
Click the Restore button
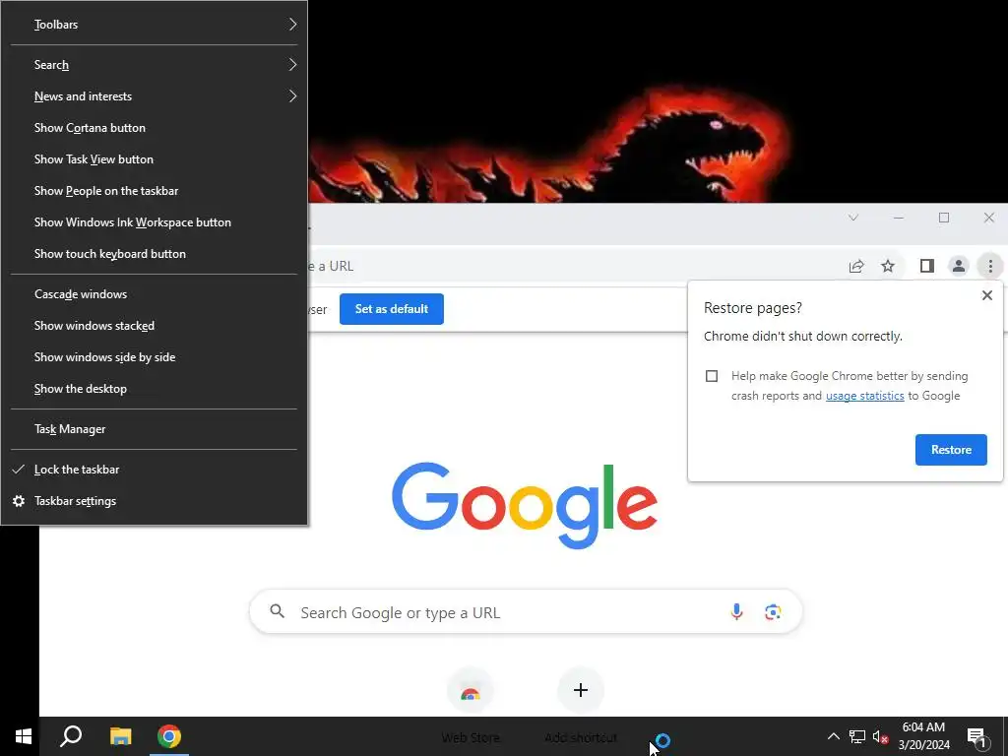[951, 450]
